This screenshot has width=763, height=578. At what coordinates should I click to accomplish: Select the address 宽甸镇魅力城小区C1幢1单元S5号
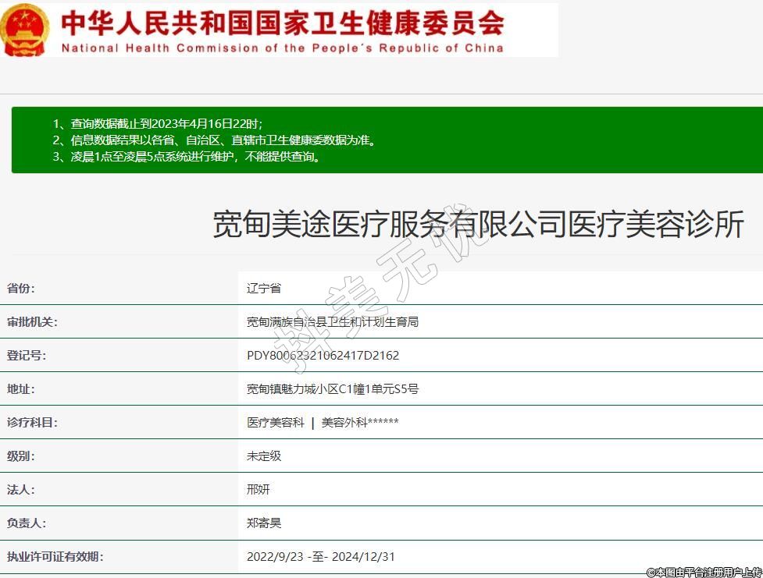click(x=333, y=389)
